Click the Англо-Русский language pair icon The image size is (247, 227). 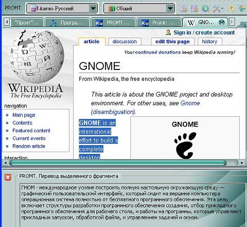click(x=34, y=8)
